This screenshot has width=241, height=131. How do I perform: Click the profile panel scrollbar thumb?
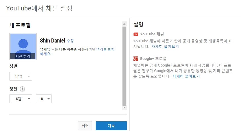click(125, 66)
